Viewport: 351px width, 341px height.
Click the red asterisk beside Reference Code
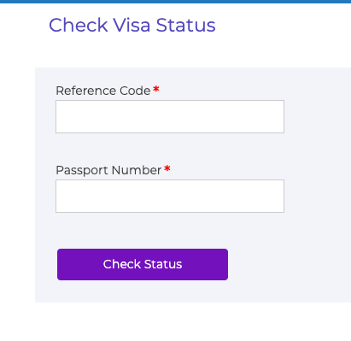tap(156, 89)
